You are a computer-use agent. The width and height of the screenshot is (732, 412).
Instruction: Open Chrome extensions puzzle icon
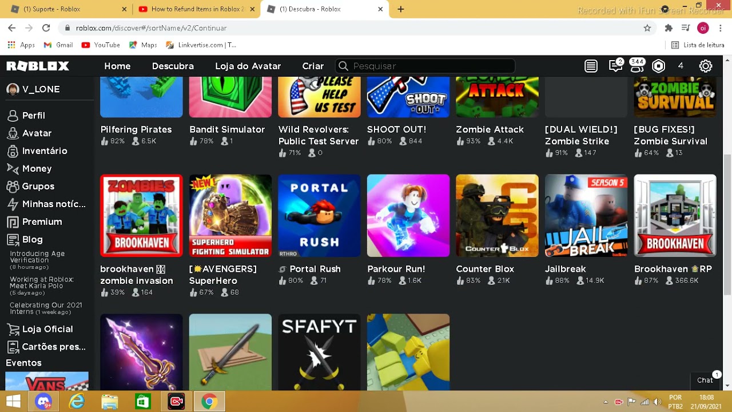click(x=669, y=28)
